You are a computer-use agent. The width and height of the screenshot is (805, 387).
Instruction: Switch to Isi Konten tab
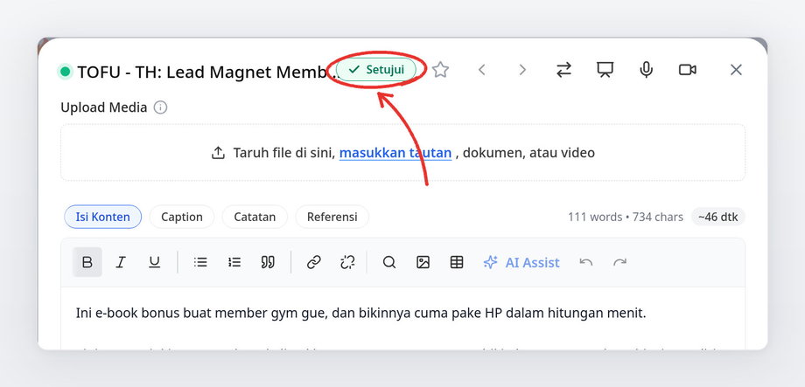click(102, 217)
